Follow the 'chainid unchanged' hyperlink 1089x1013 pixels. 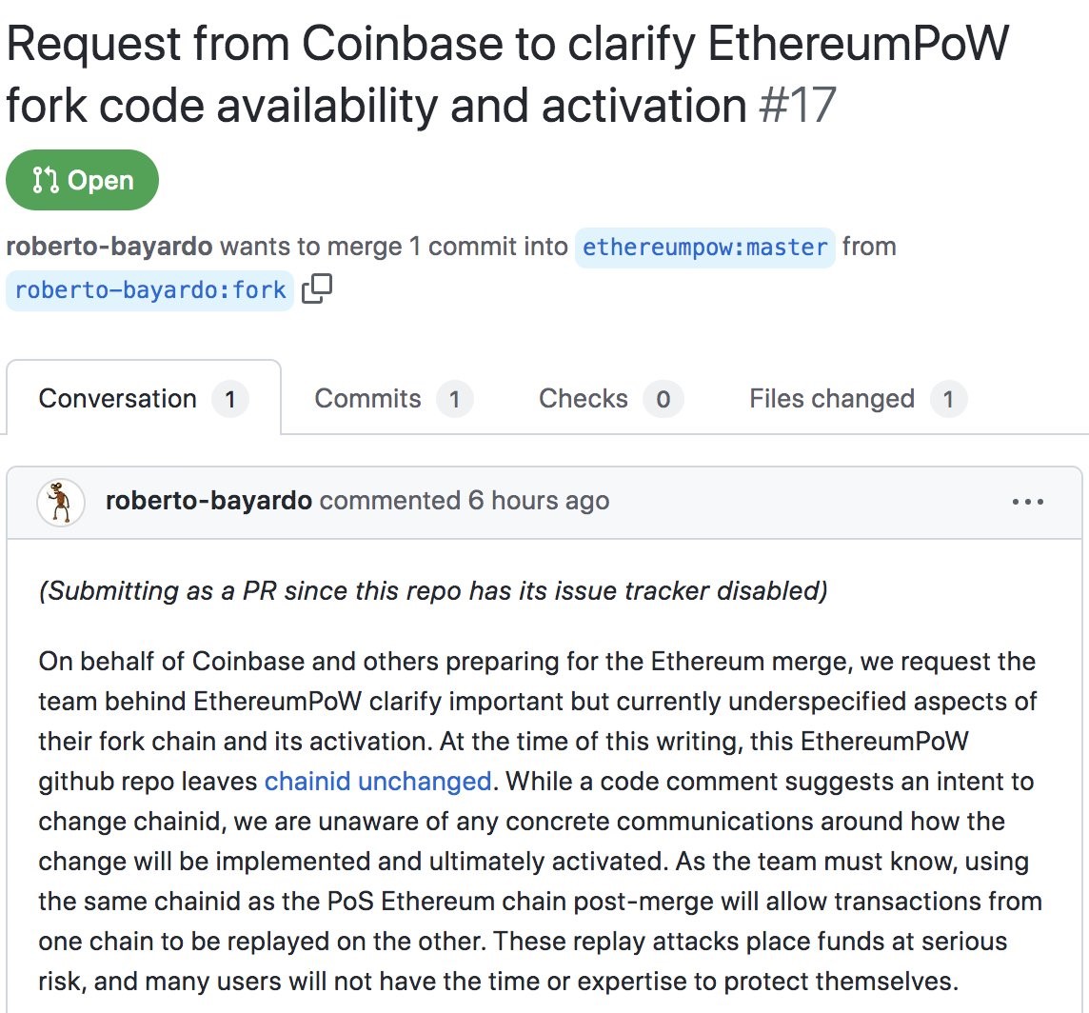(378, 782)
